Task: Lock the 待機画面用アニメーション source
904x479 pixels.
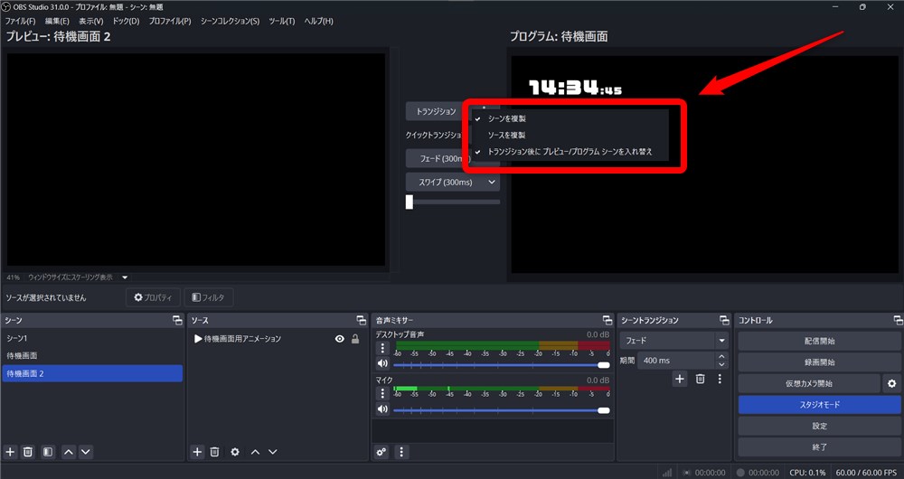Action: (x=355, y=339)
